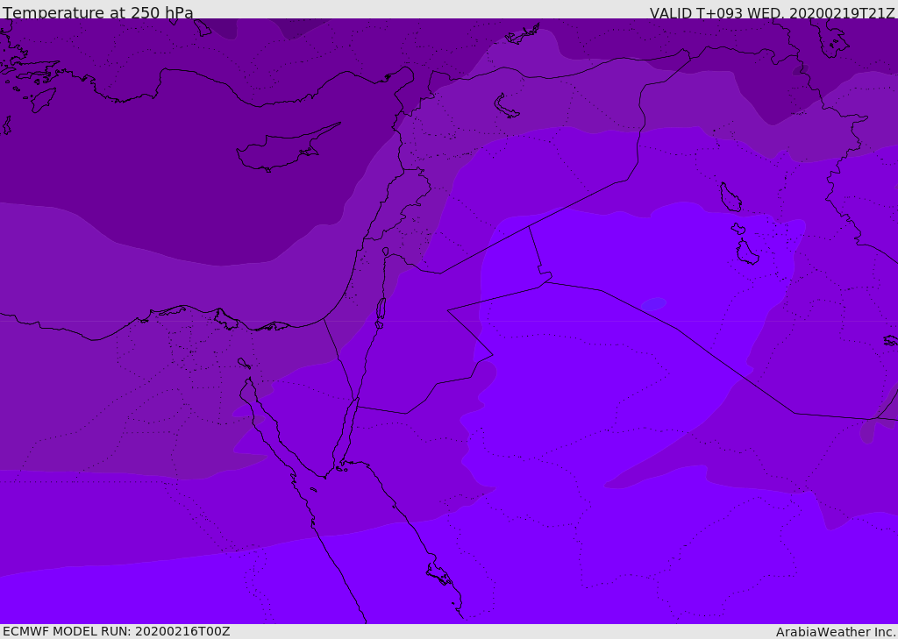The height and width of the screenshot is (639, 898).
Task: Click Lake Tharthar in Iraq
Action: pos(731,197)
